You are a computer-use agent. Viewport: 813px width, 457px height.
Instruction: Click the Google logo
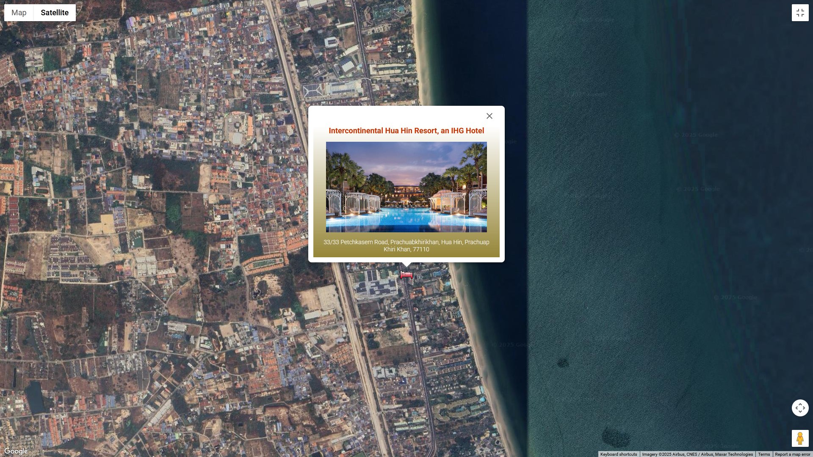(16, 451)
